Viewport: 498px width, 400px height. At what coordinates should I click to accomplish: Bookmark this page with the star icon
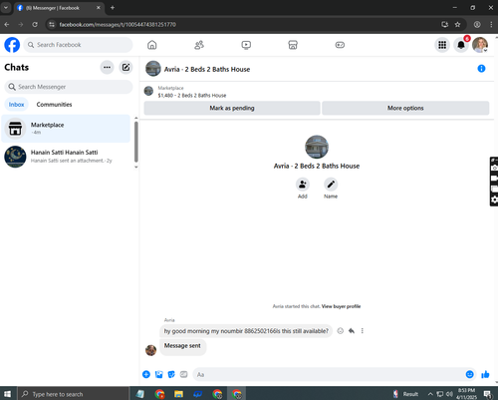(457, 24)
